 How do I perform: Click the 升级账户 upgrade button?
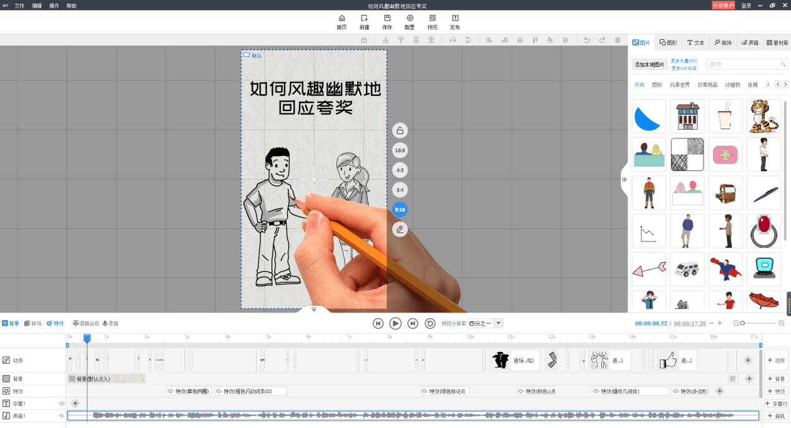tap(724, 5)
